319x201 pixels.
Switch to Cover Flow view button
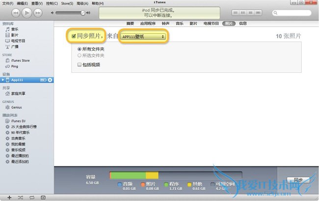(258, 13)
